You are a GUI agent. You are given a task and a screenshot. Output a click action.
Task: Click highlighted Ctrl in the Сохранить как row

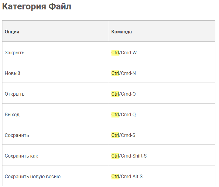pyautogui.click(x=115, y=156)
